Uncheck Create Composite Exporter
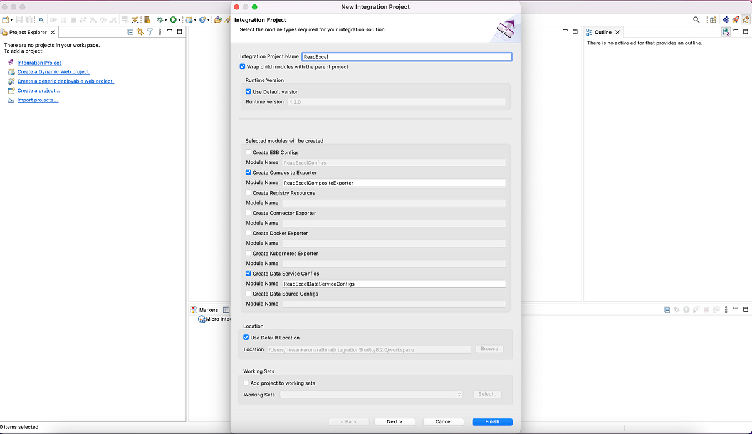The image size is (752, 434). [x=248, y=172]
